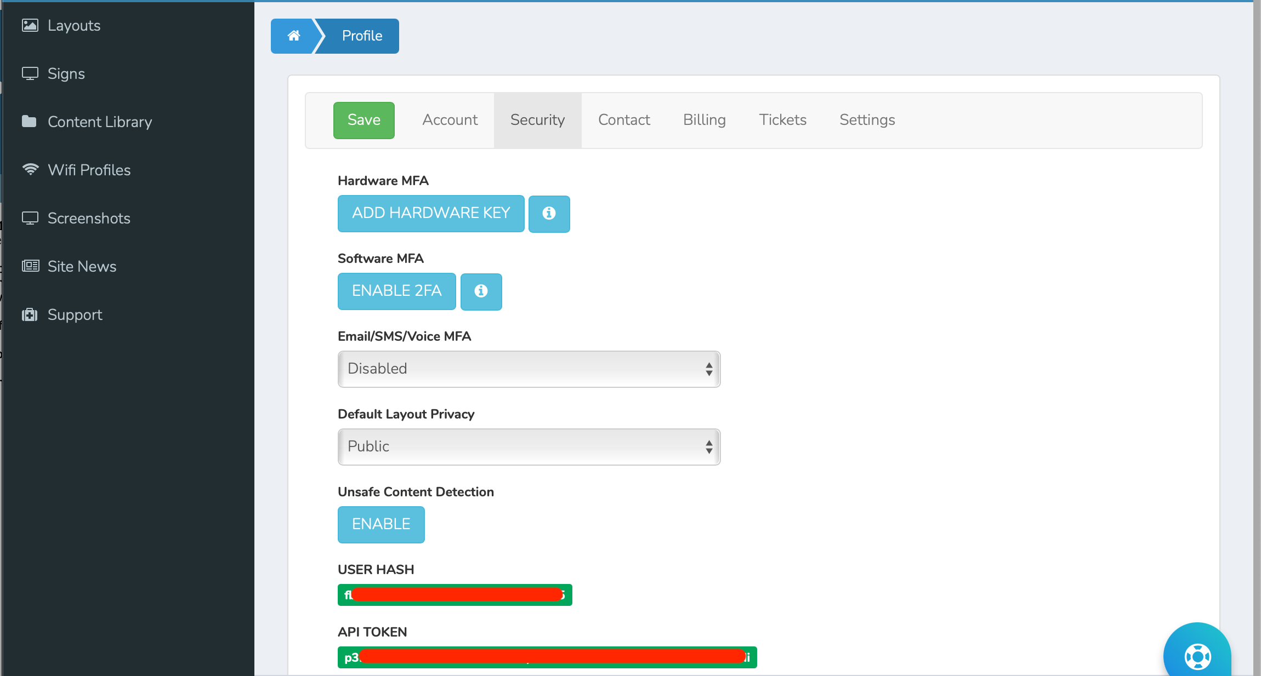Open Layouts from sidebar image icon
Screen dimensions: 1261x676
pos(30,26)
